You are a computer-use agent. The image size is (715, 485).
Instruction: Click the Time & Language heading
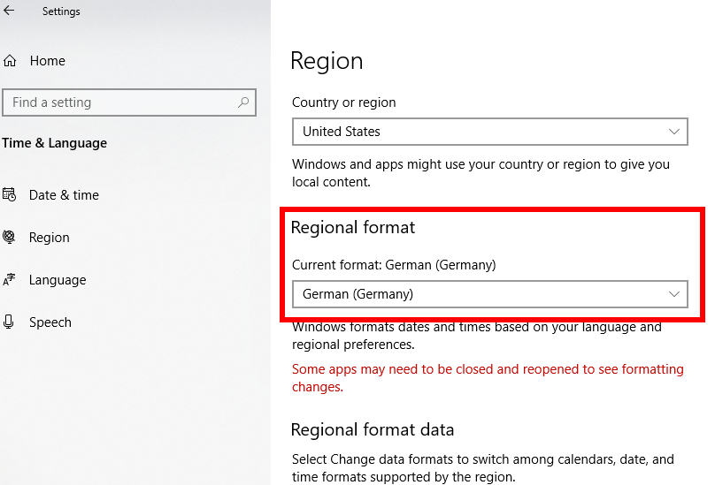pos(54,143)
